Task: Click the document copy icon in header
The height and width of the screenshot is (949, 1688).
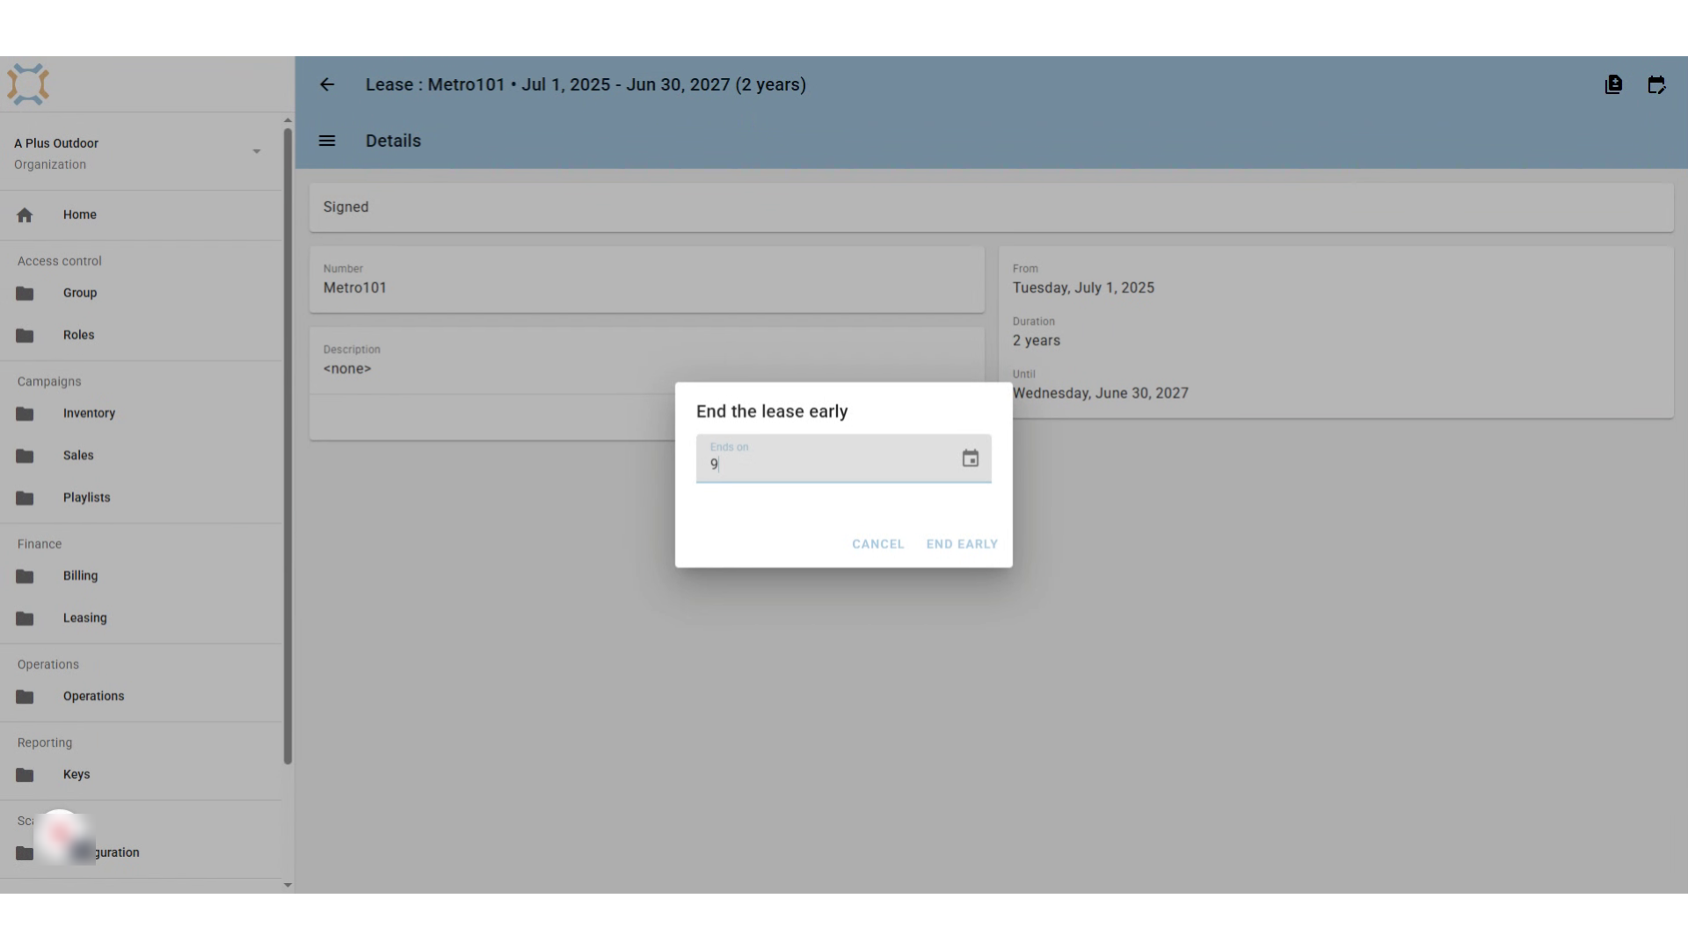Action: click(x=1613, y=84)
